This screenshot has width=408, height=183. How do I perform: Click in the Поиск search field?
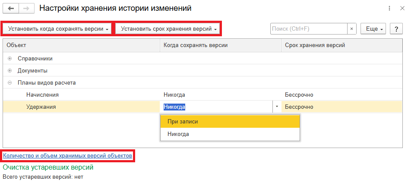pos(308,29)
